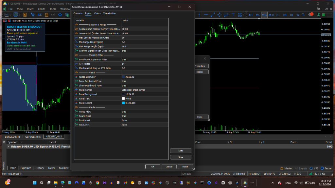Select the EURUSD,M15 chart tab
335x188 pixels.
coord(12,137)
